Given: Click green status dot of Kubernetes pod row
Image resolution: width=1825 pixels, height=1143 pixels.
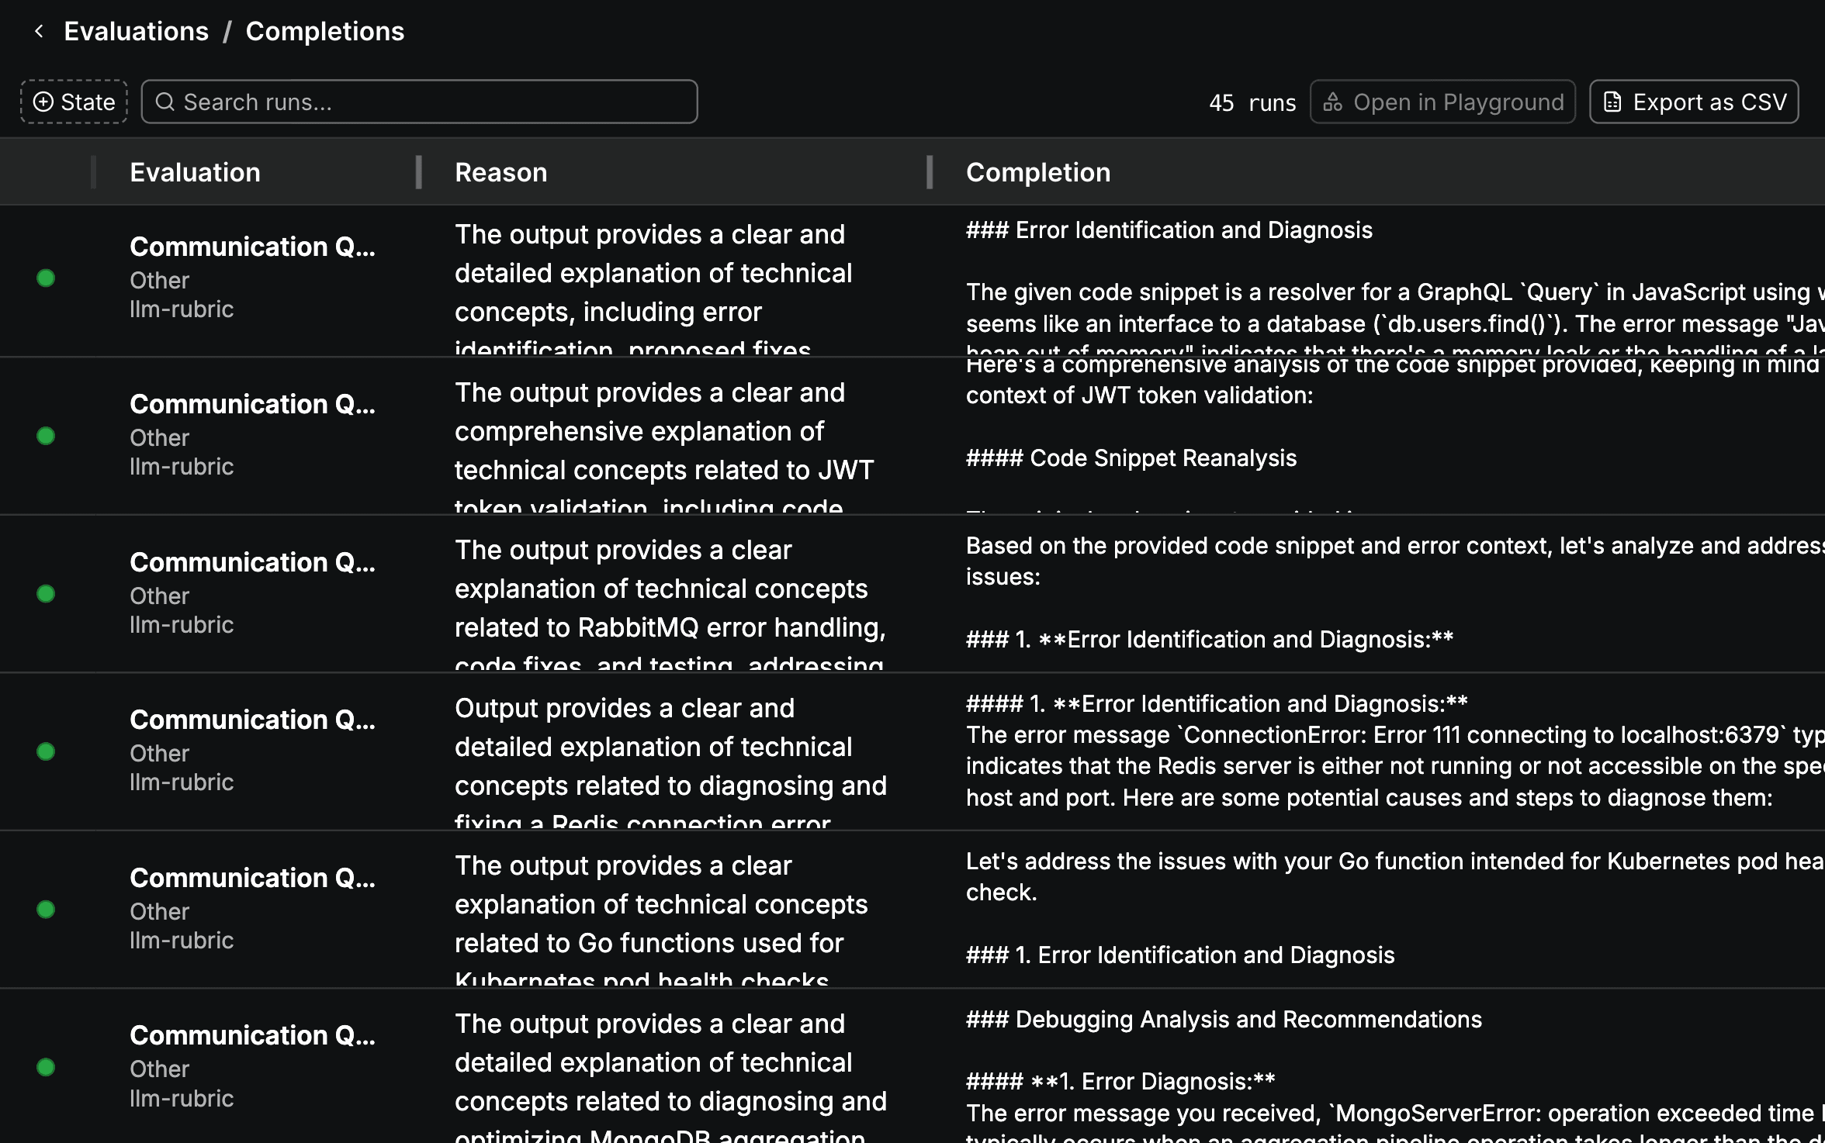Looking at the screenshot, I should (46, 910).
